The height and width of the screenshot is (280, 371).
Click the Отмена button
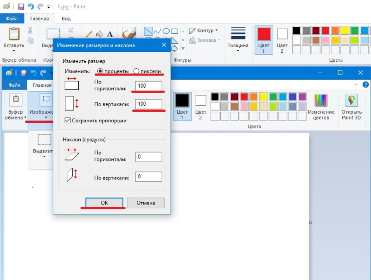[145, 203]
